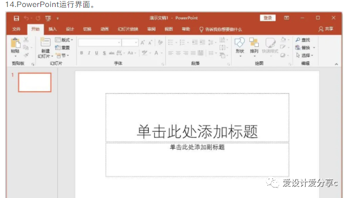The height and width of the screenshot is (198, 349).
Task: Click the Copy icon
Action: point(26,47)
